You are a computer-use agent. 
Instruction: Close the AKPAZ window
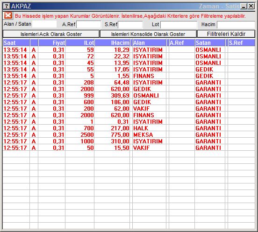pos(251,6)
